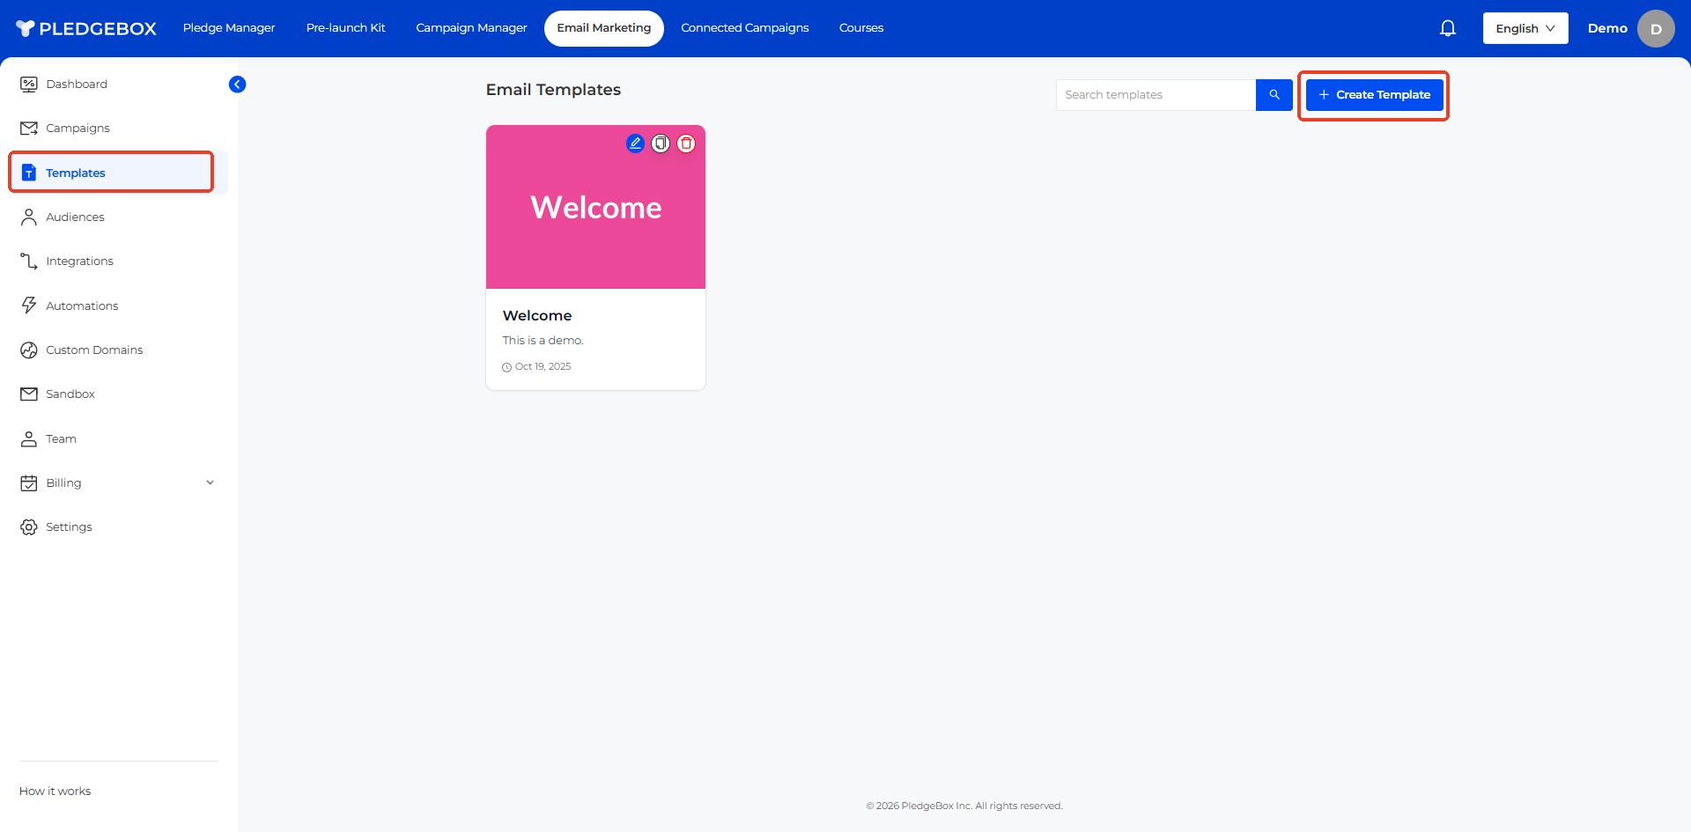1691x832 pixels.
Task: Switch to the Pledge Manager tab
Action: point(229,28)
